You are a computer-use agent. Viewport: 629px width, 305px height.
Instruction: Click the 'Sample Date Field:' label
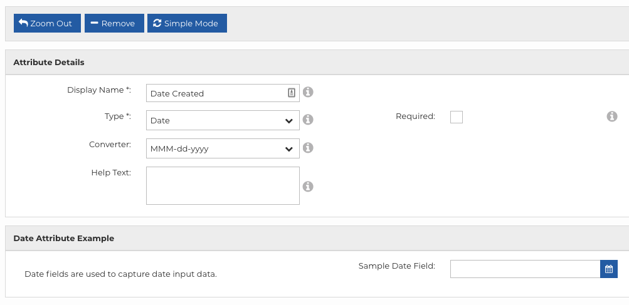click(397, 266)
